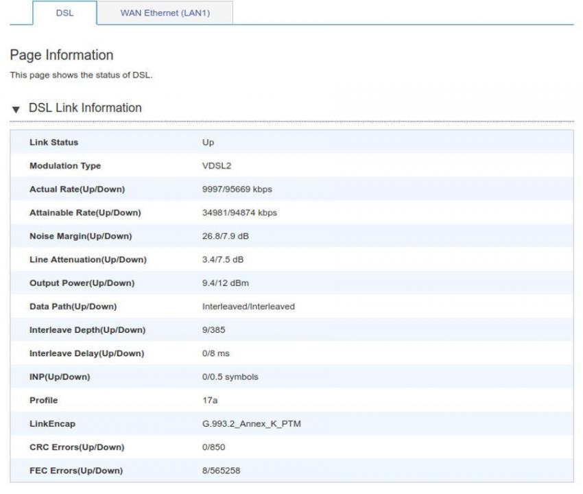Viewport: 583px width, 494px height.
Task: Click the G.993.2_Annex_K_PTM LinkEncap value
Action: tap(251, 424)
